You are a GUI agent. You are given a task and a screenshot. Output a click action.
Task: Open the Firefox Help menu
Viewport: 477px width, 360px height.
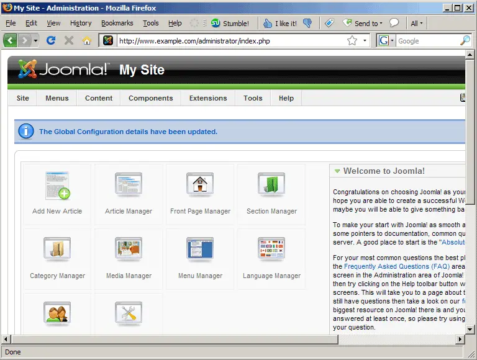click(x=175, y=23)
